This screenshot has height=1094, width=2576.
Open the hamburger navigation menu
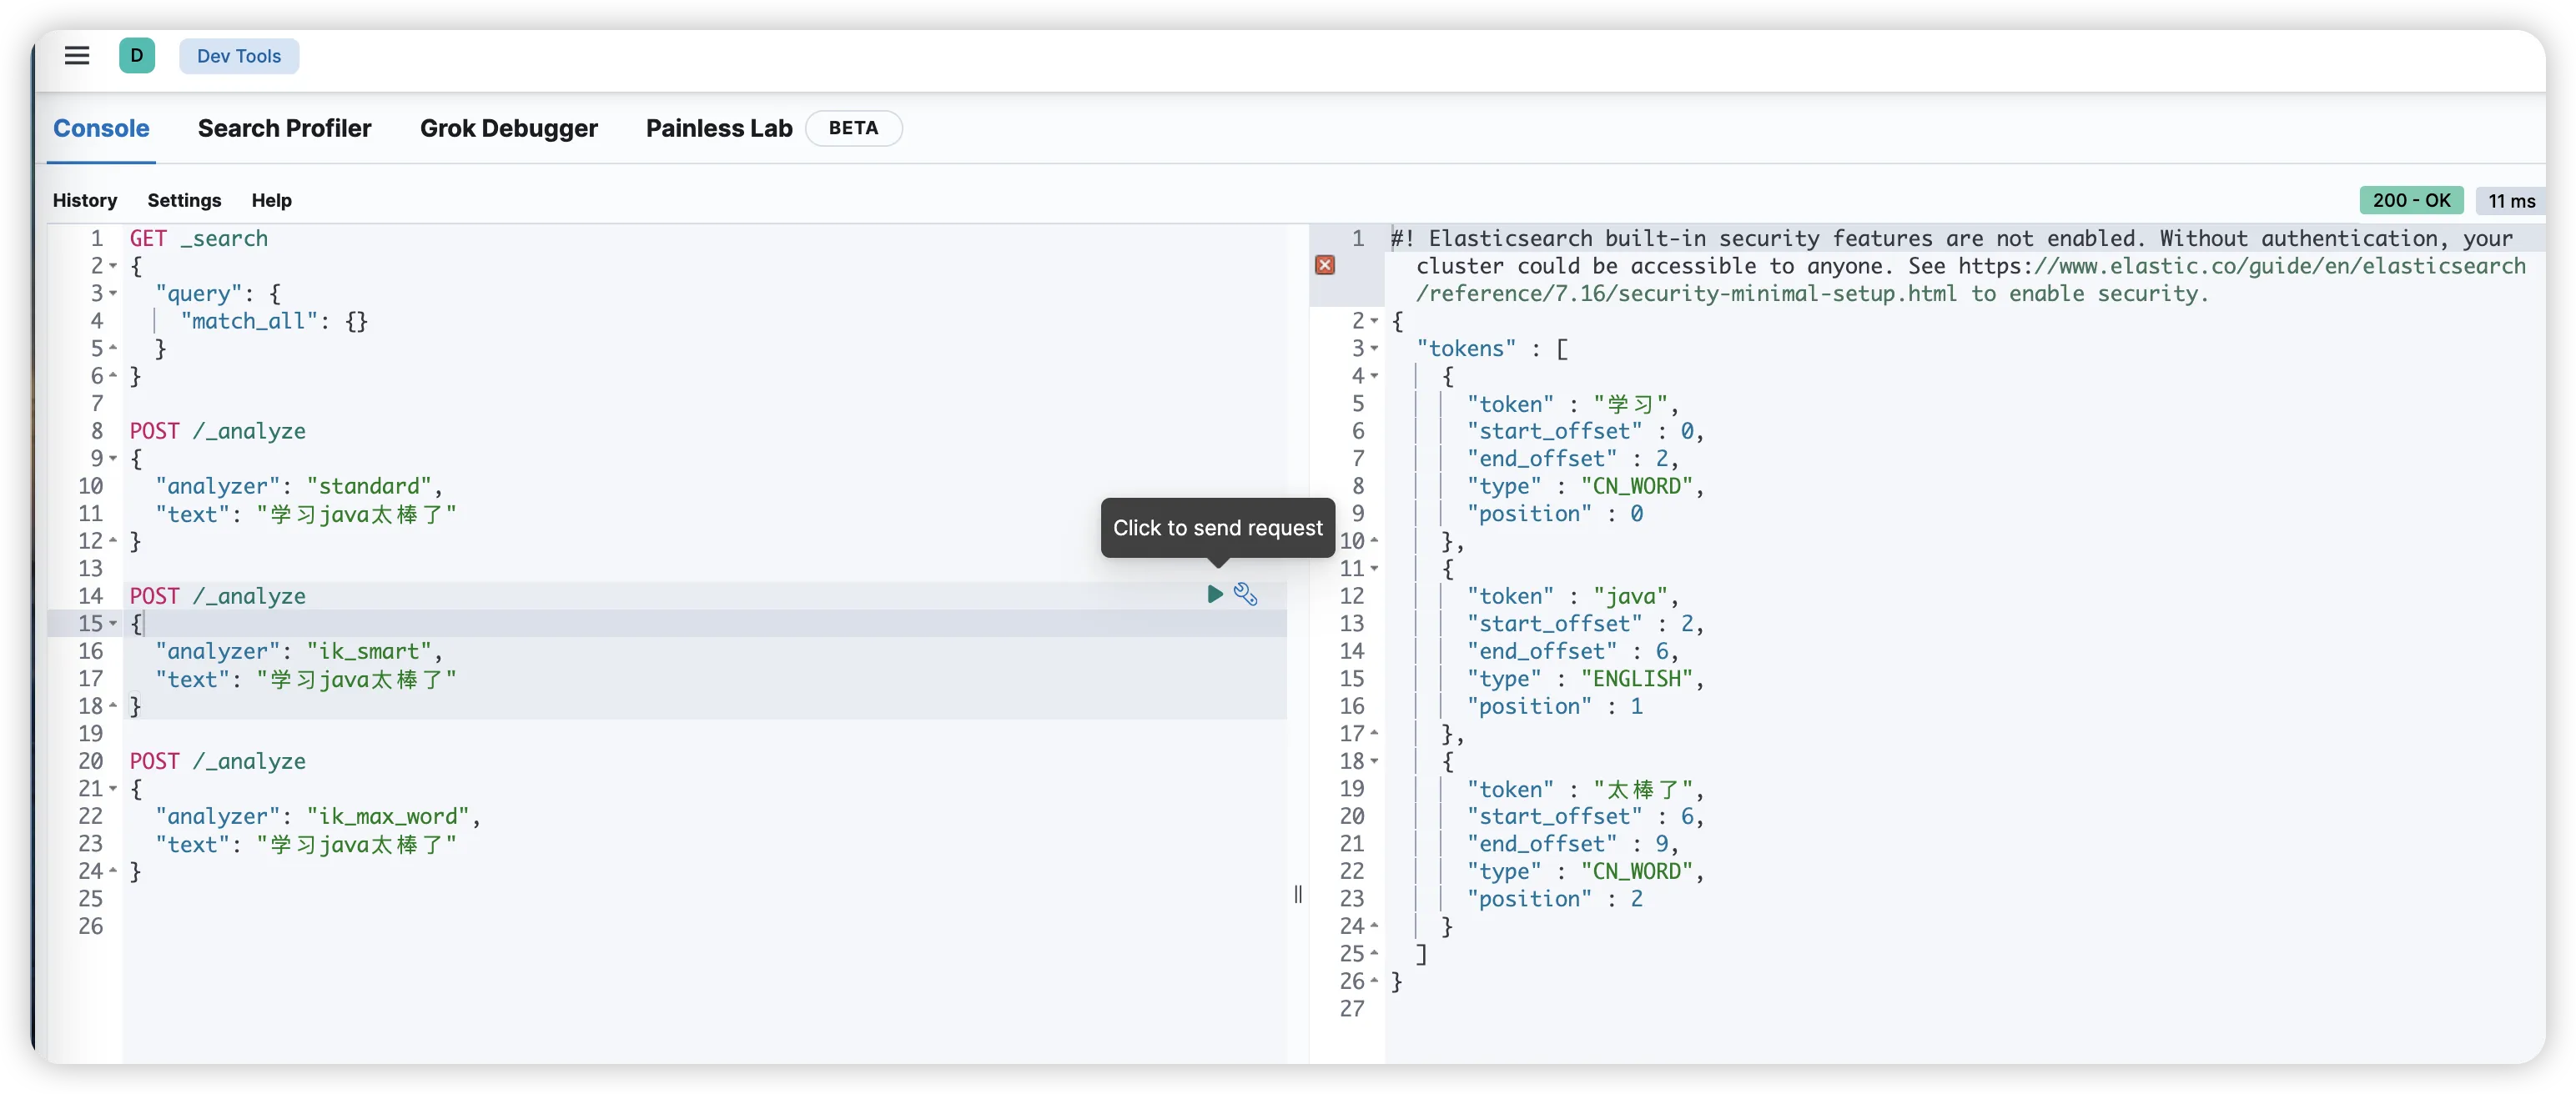tap(77, 56)
